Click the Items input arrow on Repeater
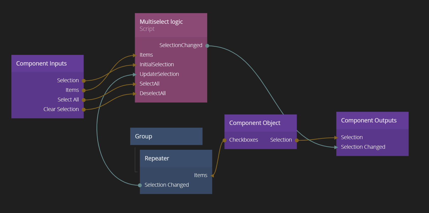 click(x=212, y=176)
